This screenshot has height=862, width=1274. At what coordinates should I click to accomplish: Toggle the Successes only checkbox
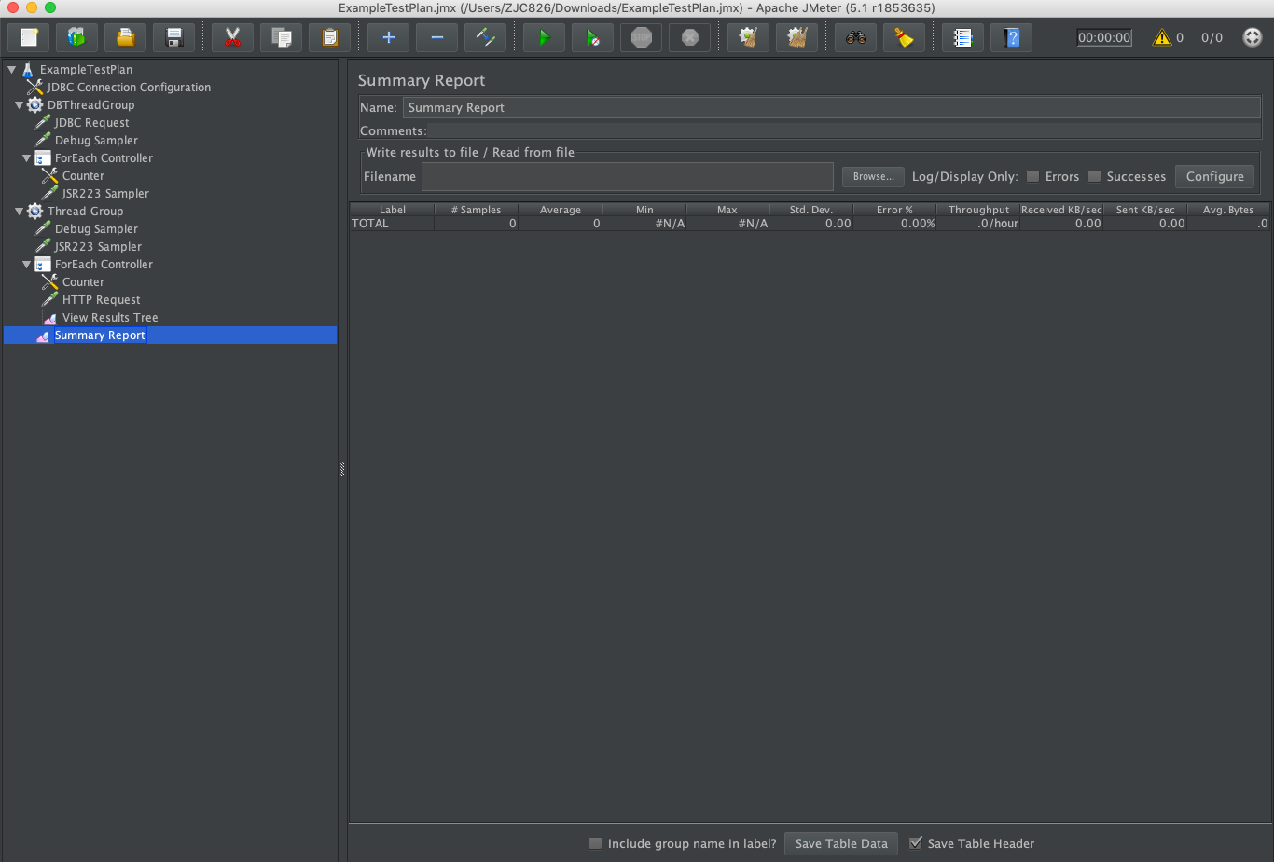coord(1094,176)
